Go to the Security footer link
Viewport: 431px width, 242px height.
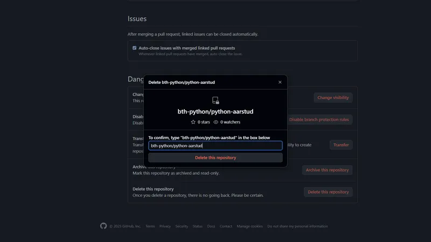click(182, 226)
